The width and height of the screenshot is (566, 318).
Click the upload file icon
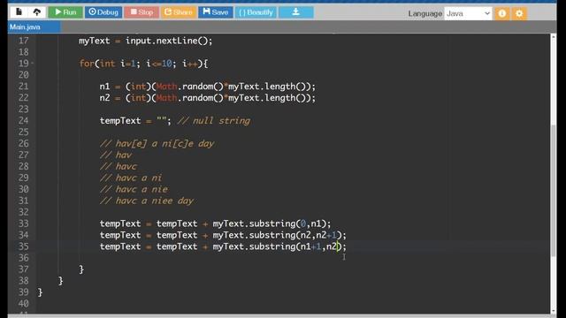coord(37,12)
